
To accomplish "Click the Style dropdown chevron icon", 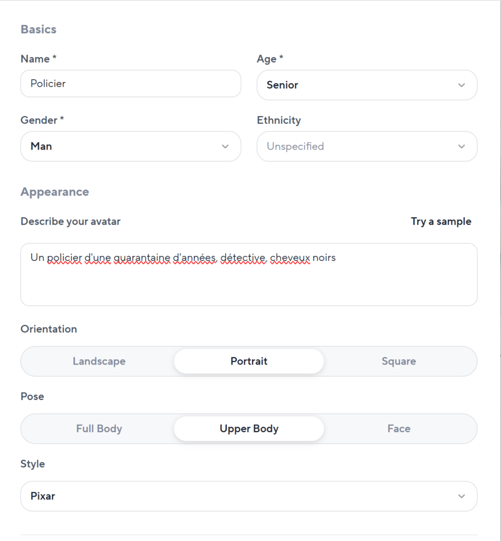I will 461,496.
